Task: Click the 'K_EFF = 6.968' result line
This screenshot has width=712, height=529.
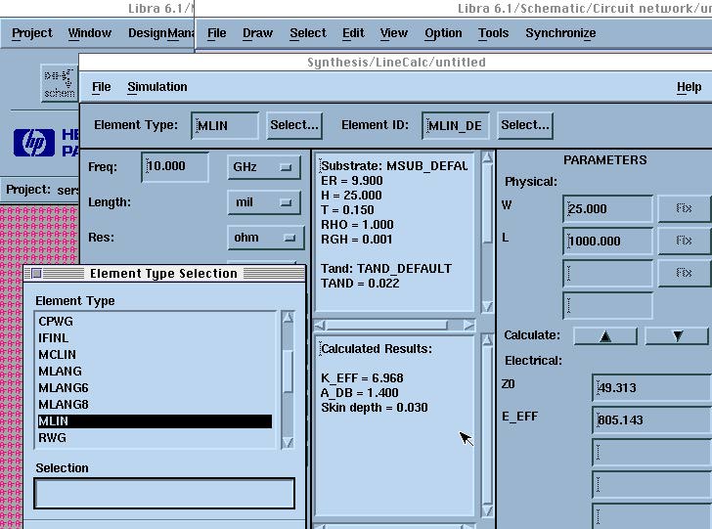Action: (362, 378)
